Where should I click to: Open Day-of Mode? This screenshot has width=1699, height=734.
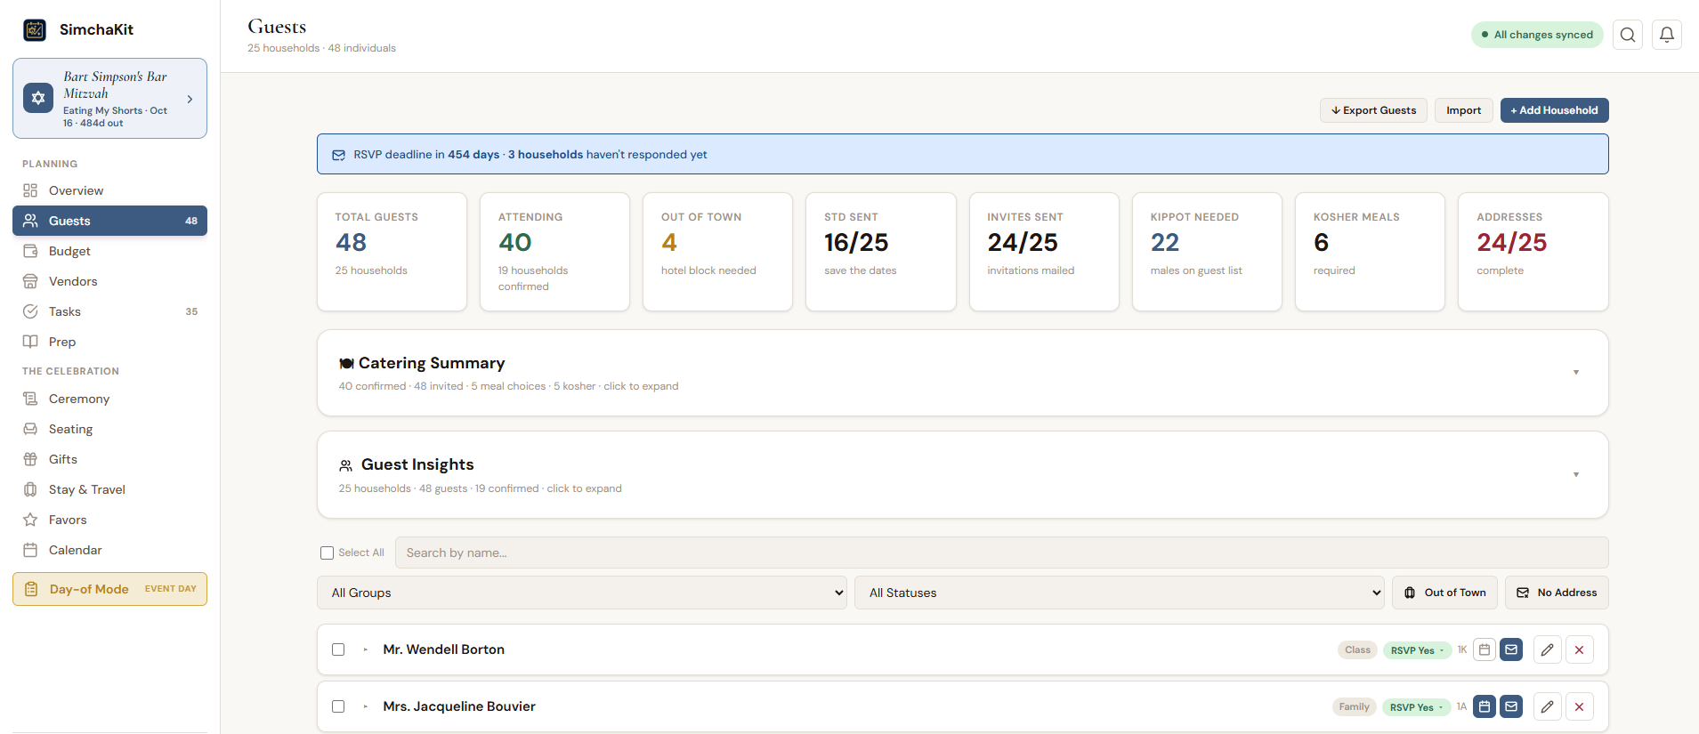[109, 589]
